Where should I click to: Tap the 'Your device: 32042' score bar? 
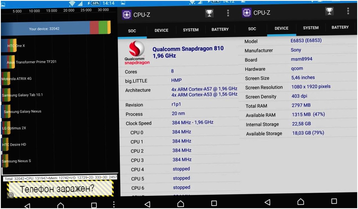(x=56, y=28)
